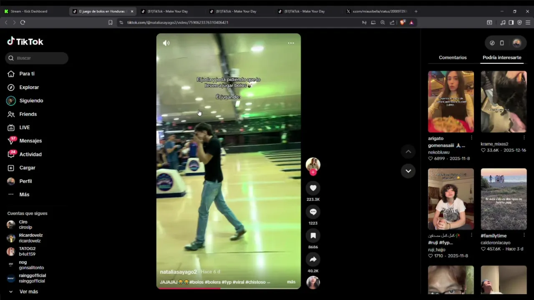The image size is (534, 300).
Task: Open Brave Rewards triangle icon
Action: (411, 22)
